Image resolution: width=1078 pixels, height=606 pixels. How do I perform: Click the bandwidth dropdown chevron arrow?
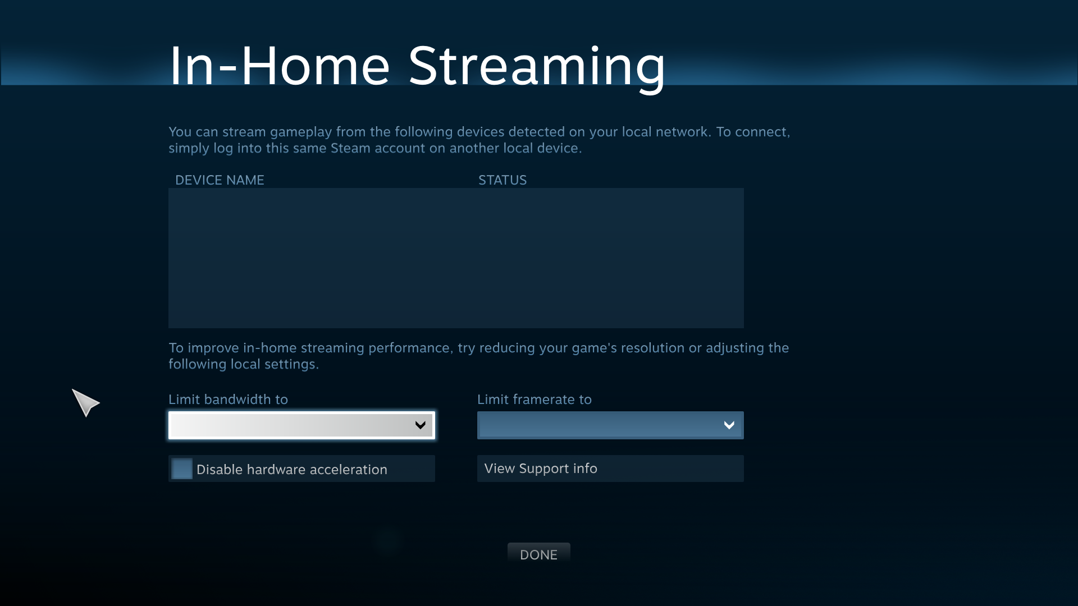420,425
